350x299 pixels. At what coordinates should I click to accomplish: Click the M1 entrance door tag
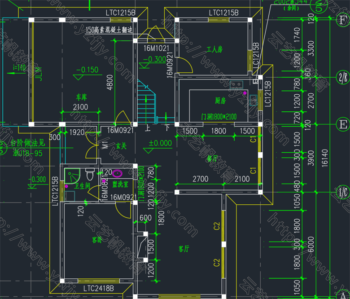pos(105,145)
